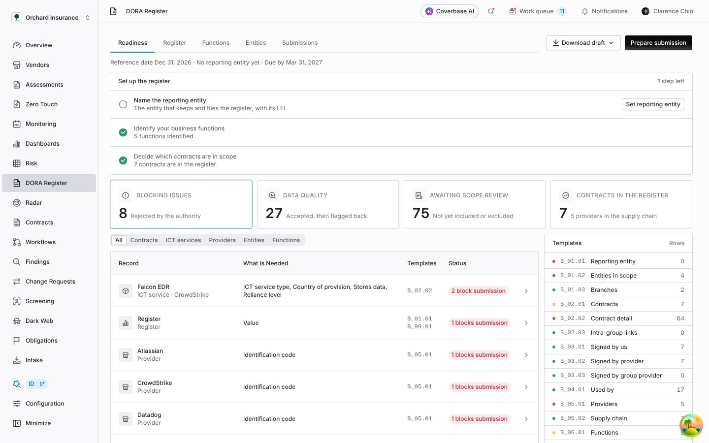The height and width of the screenshot is (443, 709).
Task: Open the Work queue
Action: coord(537,11)
